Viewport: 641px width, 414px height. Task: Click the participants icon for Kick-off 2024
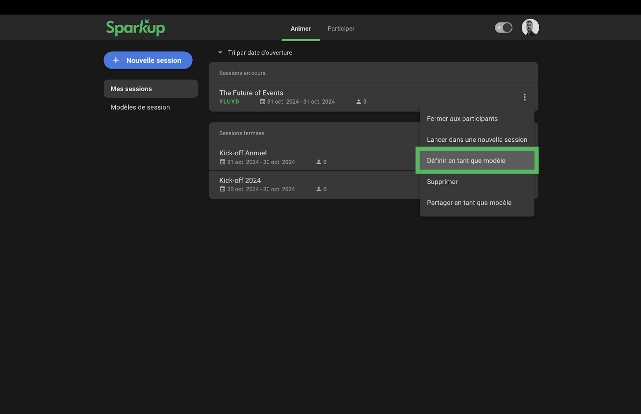click(x=318, y=189)
